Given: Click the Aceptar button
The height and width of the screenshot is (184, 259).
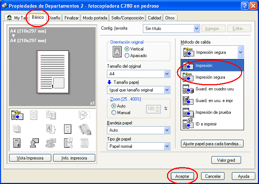Looking at the screenshot, I should (x=182, y=176).
